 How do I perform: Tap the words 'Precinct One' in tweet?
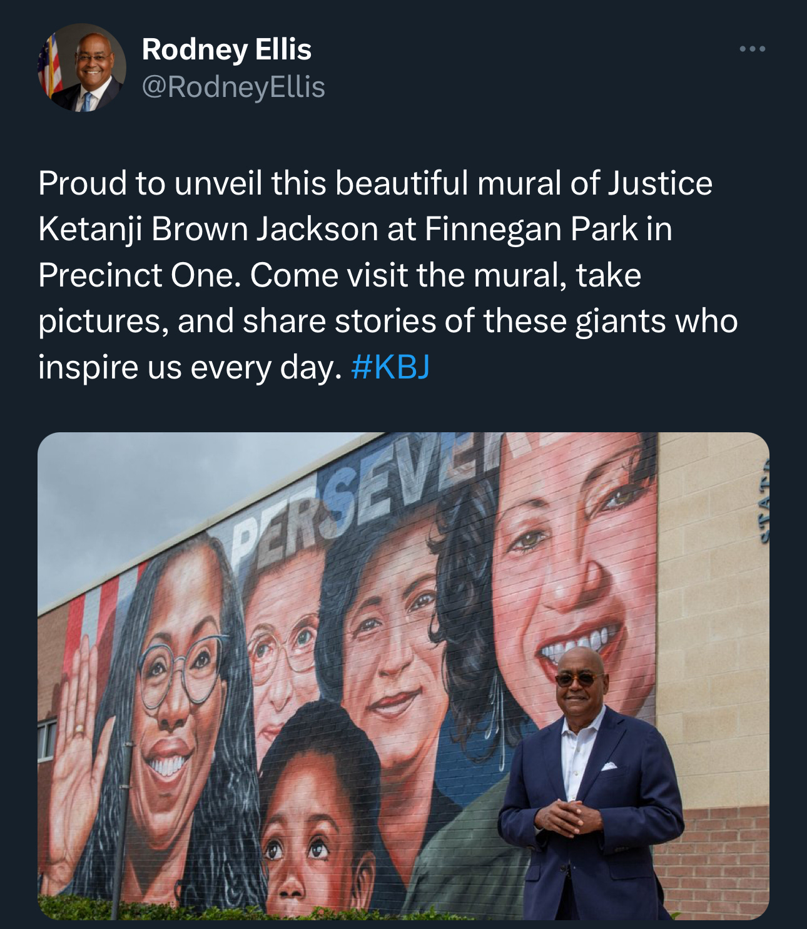(139, 275)
